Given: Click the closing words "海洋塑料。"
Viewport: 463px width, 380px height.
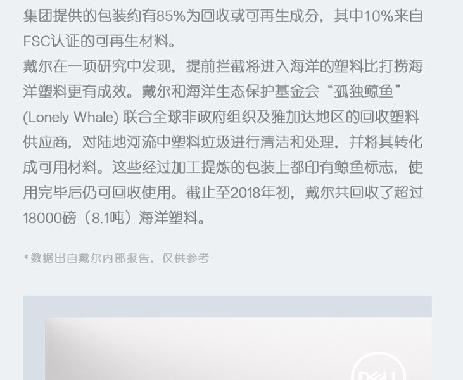Looking at the screenshot, I should (x=172, y=218).
